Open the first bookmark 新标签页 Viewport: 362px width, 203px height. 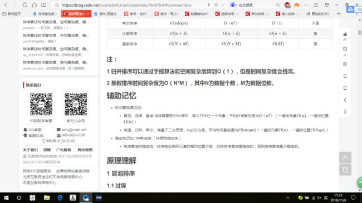(x=11, y=14)
